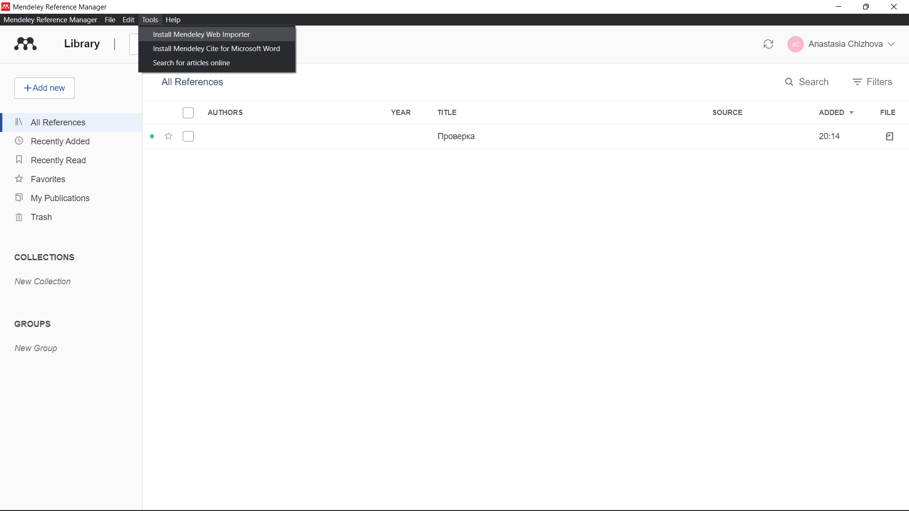This screenshot has width=909, height=511.
Task: Select Trash in sidebar
Action: 71,217
